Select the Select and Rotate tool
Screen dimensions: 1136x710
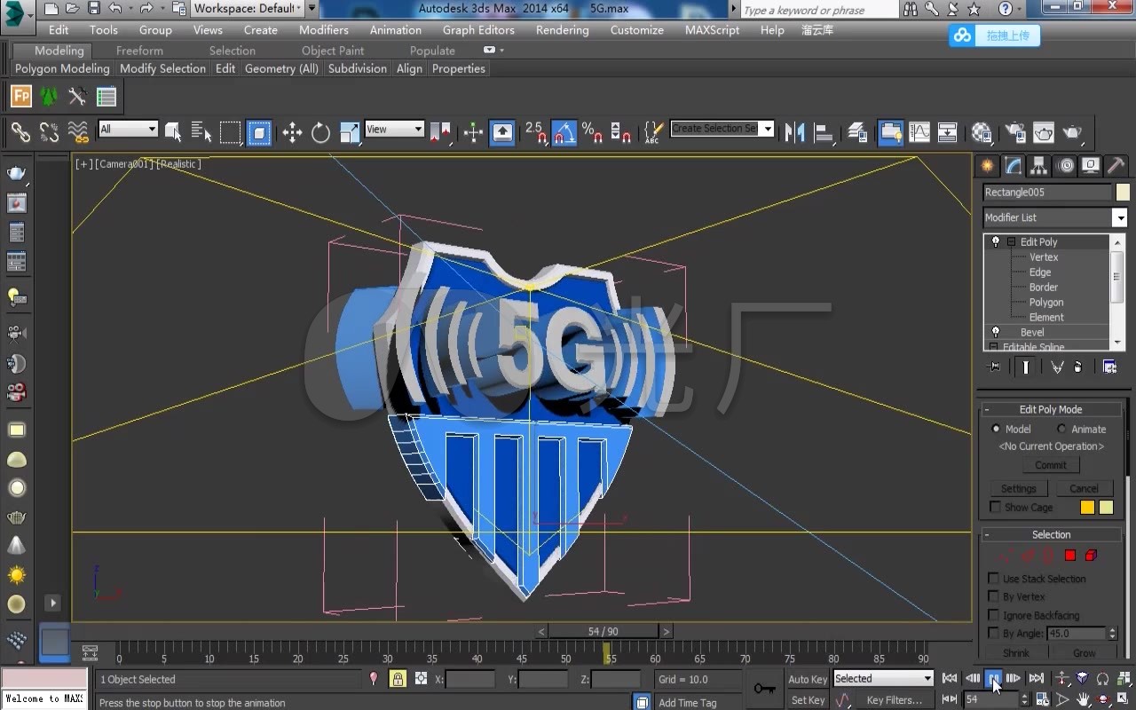pyautogui.click(x=320, y=131)
